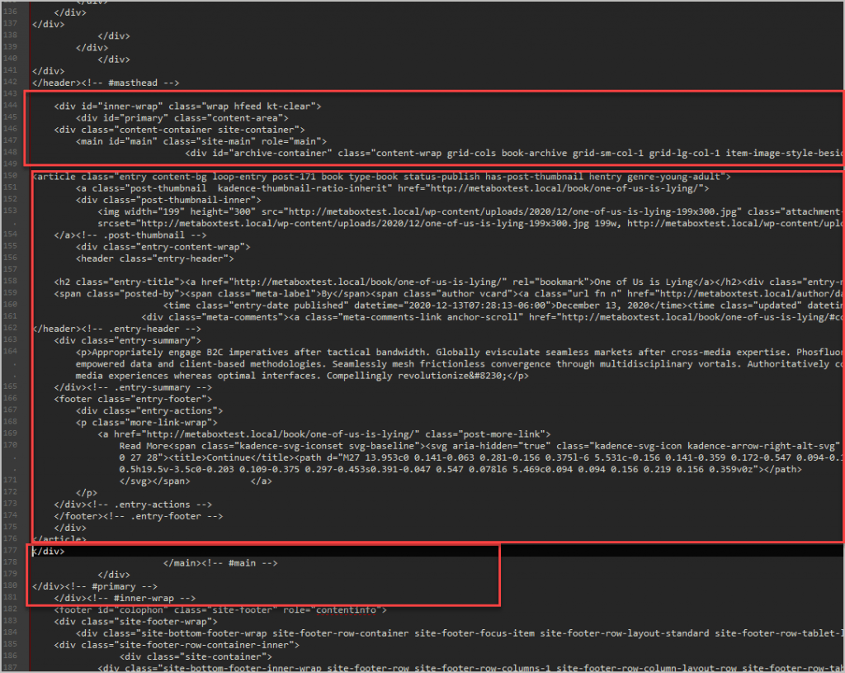The image size is (845, 673).
Task: Click the '</div><!-- .entry-actions -->' line
Action: click(133, 505)
